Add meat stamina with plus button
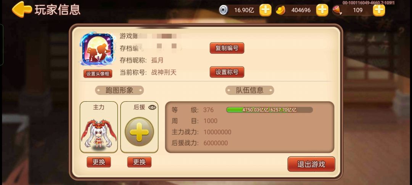This screenshot has height=185, width=412. coord(379,10)
